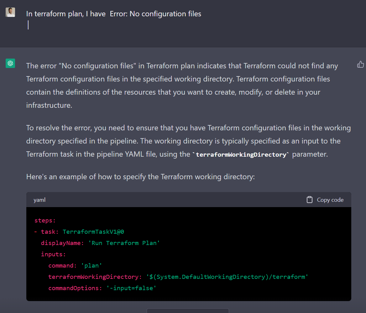Click the 'Run Terraform Plan' display name
This screenshot has width=366, height=313.
pos(126,243)
